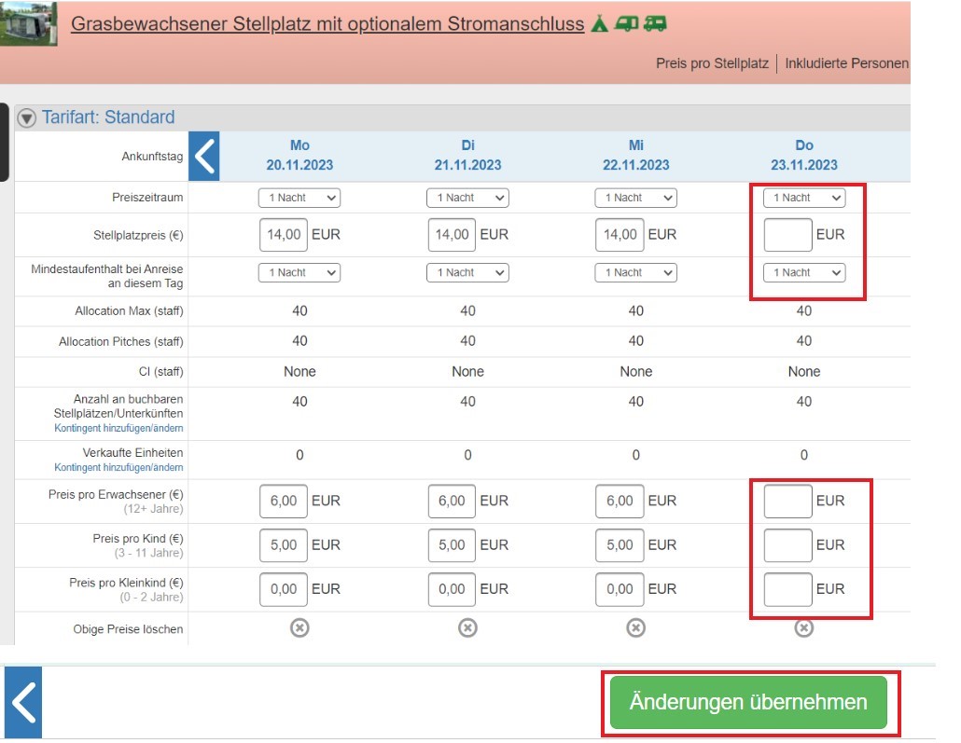This screenshot has width=961, height=743.
Task: Click Änderungen übernehmen button
Action: [748, 702]
